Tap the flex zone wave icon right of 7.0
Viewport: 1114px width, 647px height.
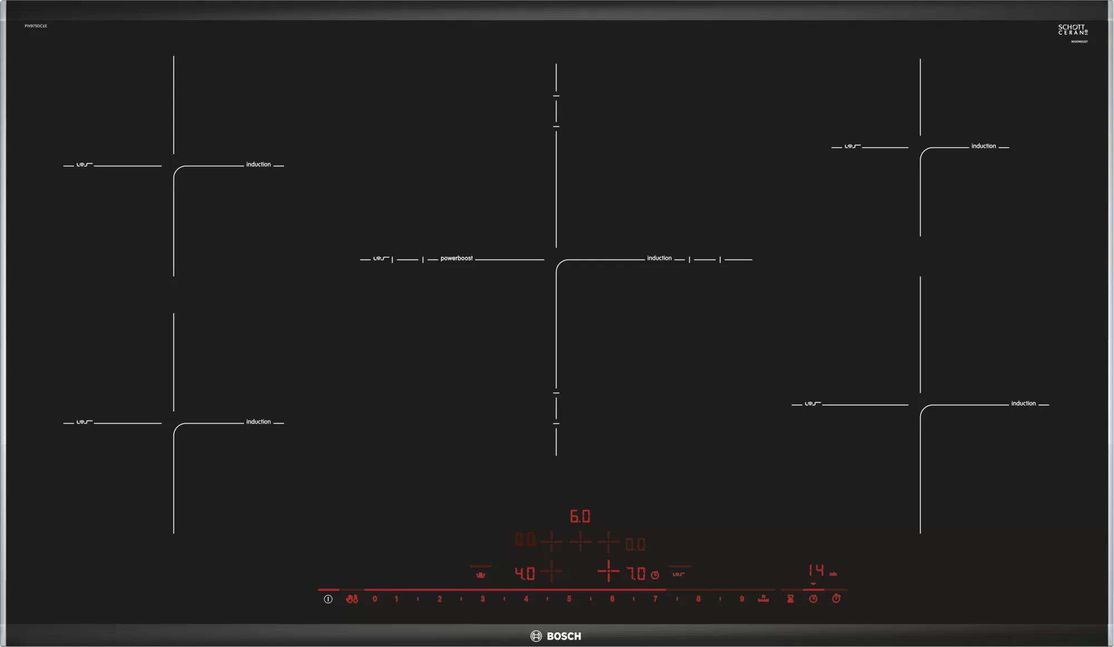click(678, 574)
